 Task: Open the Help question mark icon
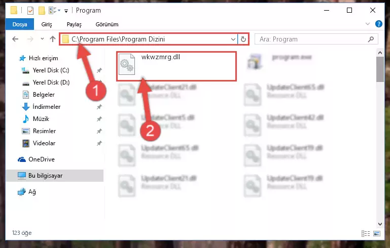click(x=378, y=24)
